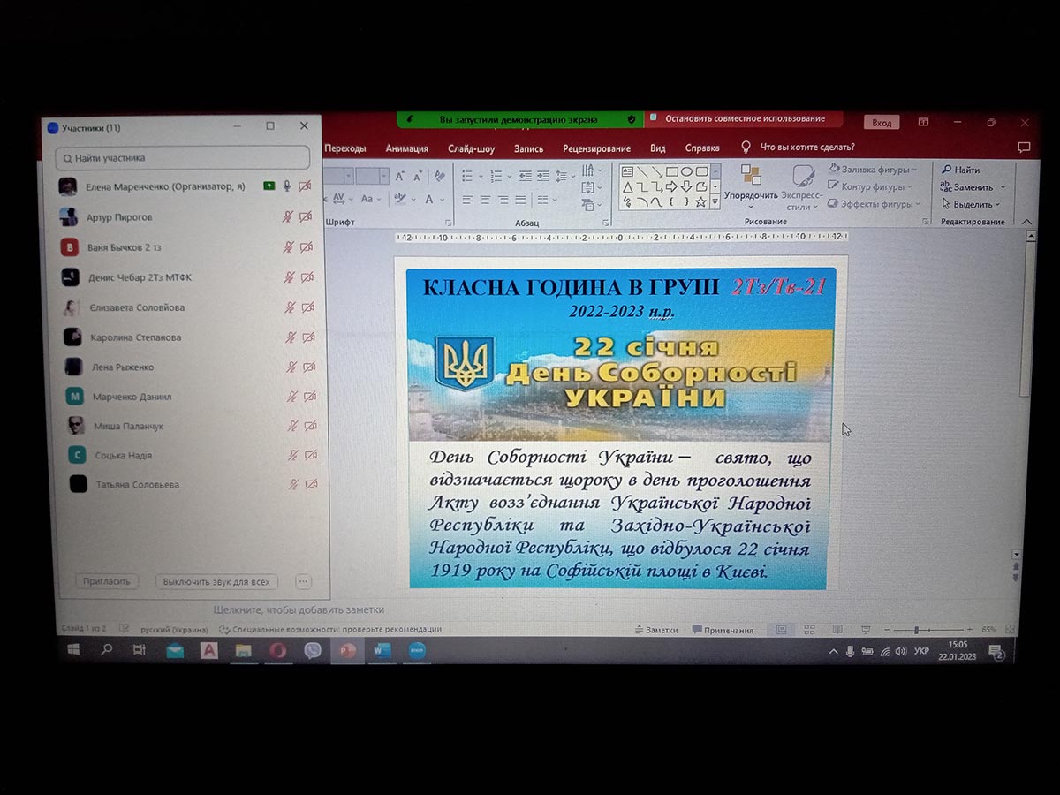
Task: Toggle the Заметки notes pane button
Action: pyautogui.click(x=656, y=630)
